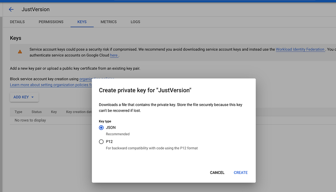
Task: Switch to the METRICS tab
Action: tap(109, 22)
